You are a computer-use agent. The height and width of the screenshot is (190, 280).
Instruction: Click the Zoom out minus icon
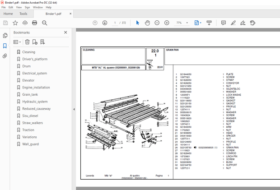pos(157,23)
